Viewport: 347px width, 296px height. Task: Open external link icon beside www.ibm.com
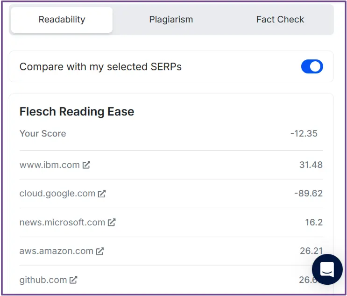(x=86, y=165)
